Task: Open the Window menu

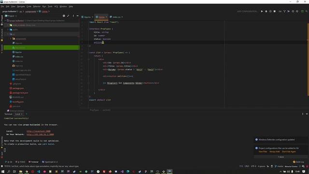Action: pyautogui.click(x=63, y=6)
